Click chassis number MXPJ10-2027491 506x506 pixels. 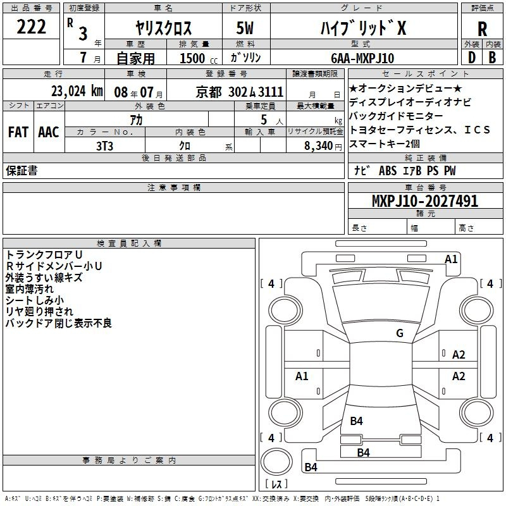[425, 201]
